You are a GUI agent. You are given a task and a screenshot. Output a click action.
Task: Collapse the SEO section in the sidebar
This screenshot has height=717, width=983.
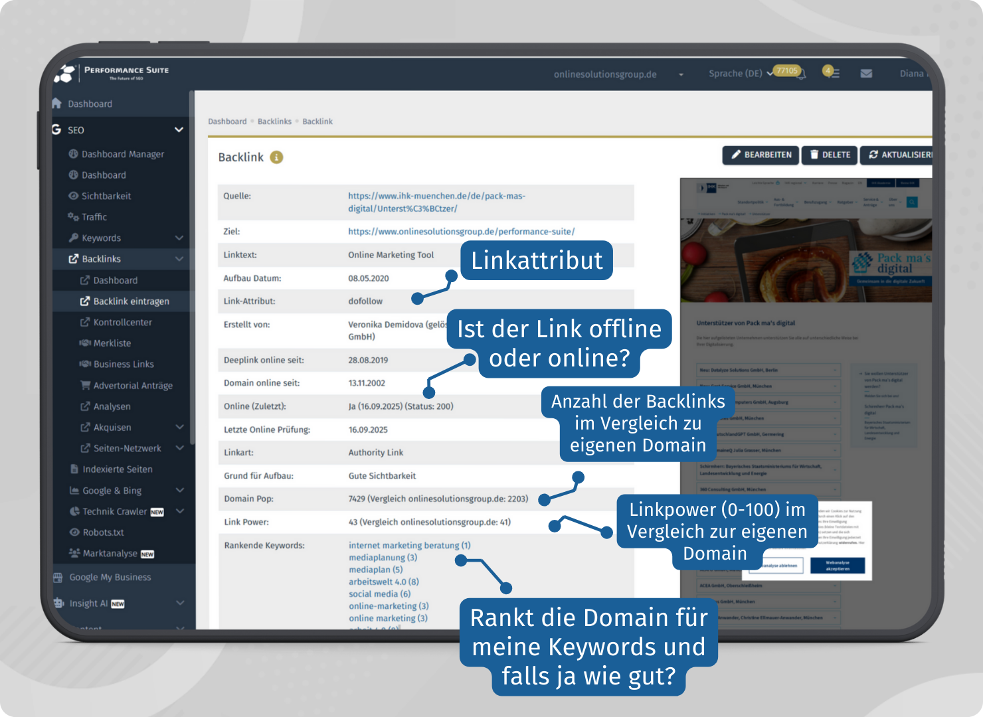click(x=178, y=130)
